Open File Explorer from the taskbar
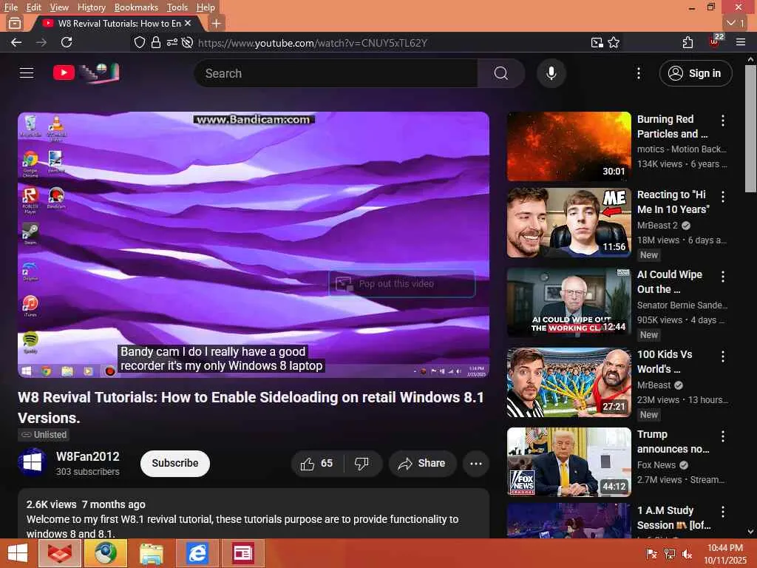This screenshot has height=568, width=757. (151, 553)
